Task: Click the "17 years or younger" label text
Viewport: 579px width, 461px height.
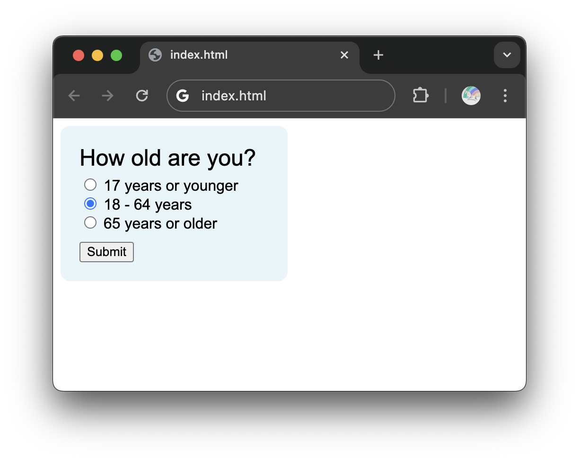Action: point(171,186)
